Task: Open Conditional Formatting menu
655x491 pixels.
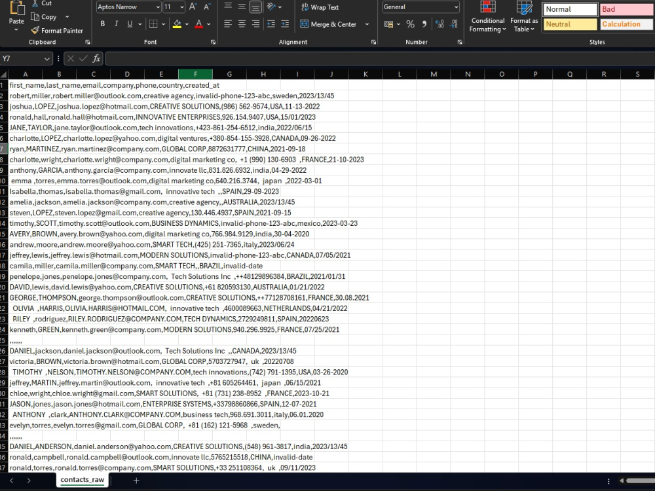Action: [x=487, y=18]
